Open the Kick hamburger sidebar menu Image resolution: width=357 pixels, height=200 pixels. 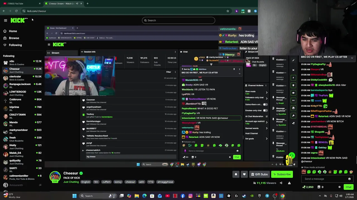pyautogui.click(x=5, y=20)
